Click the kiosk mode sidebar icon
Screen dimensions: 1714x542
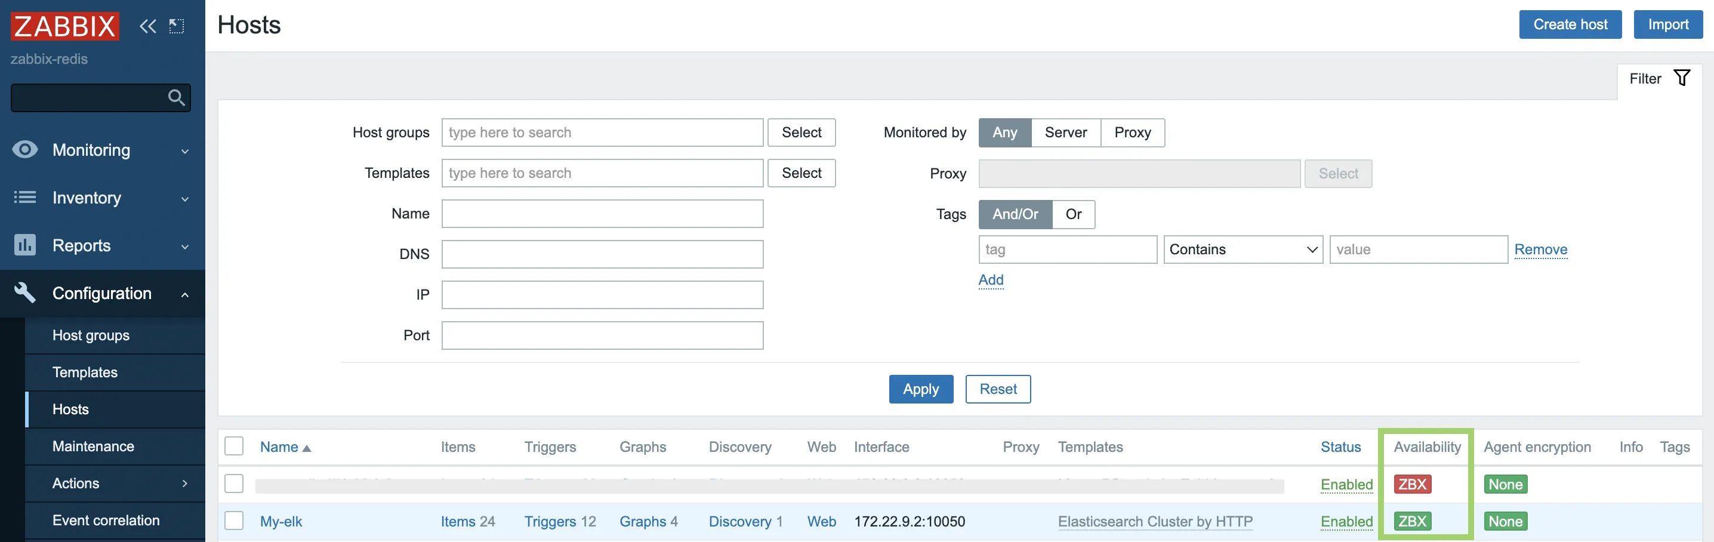[176, 26]
